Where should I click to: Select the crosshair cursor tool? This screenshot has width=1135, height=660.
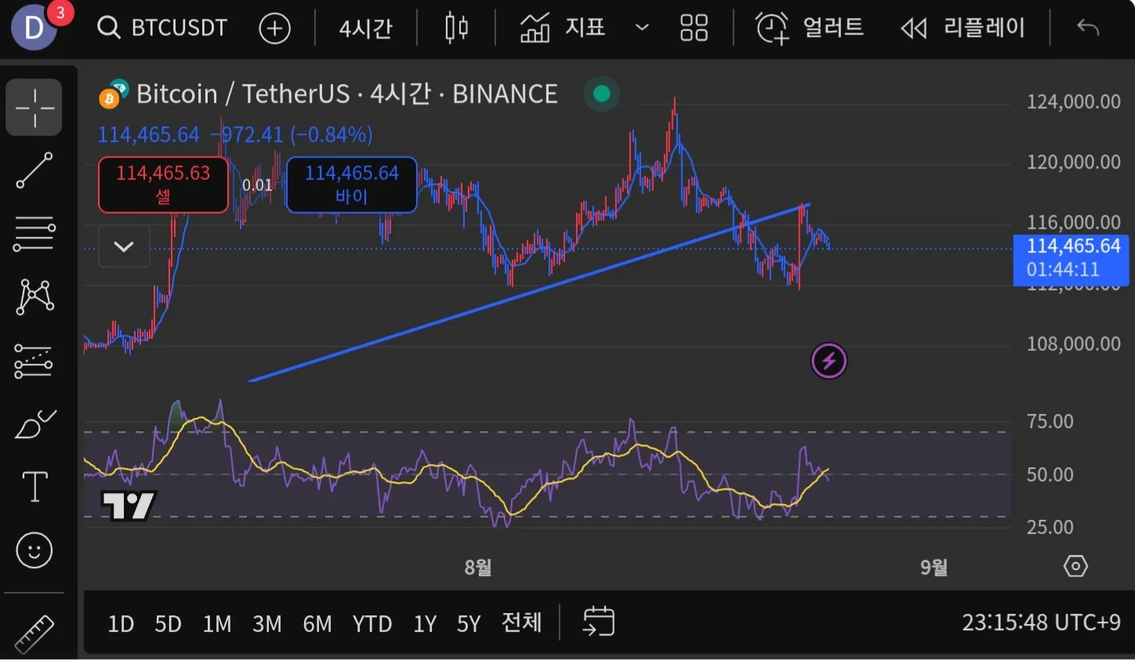tap(34, 107)
